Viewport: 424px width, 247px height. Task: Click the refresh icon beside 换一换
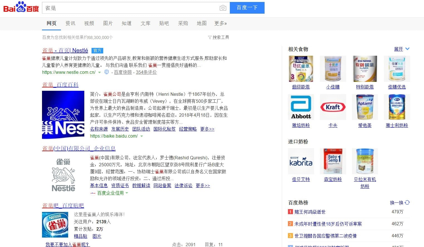[407, 203]
